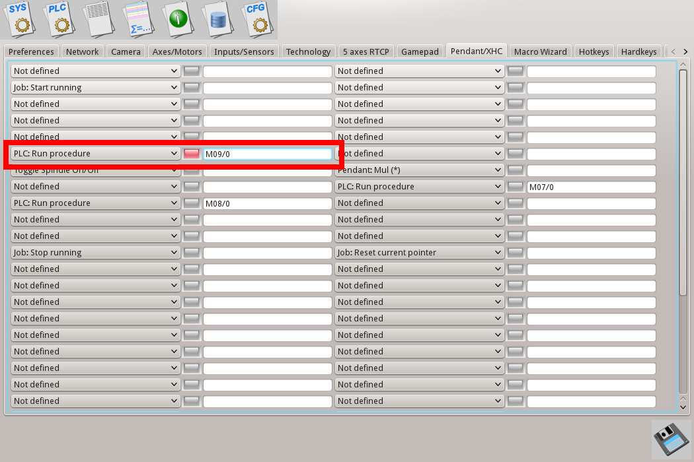Switch to the Axes/Motors tab
694x462 pixels.
tap(177, 51)
